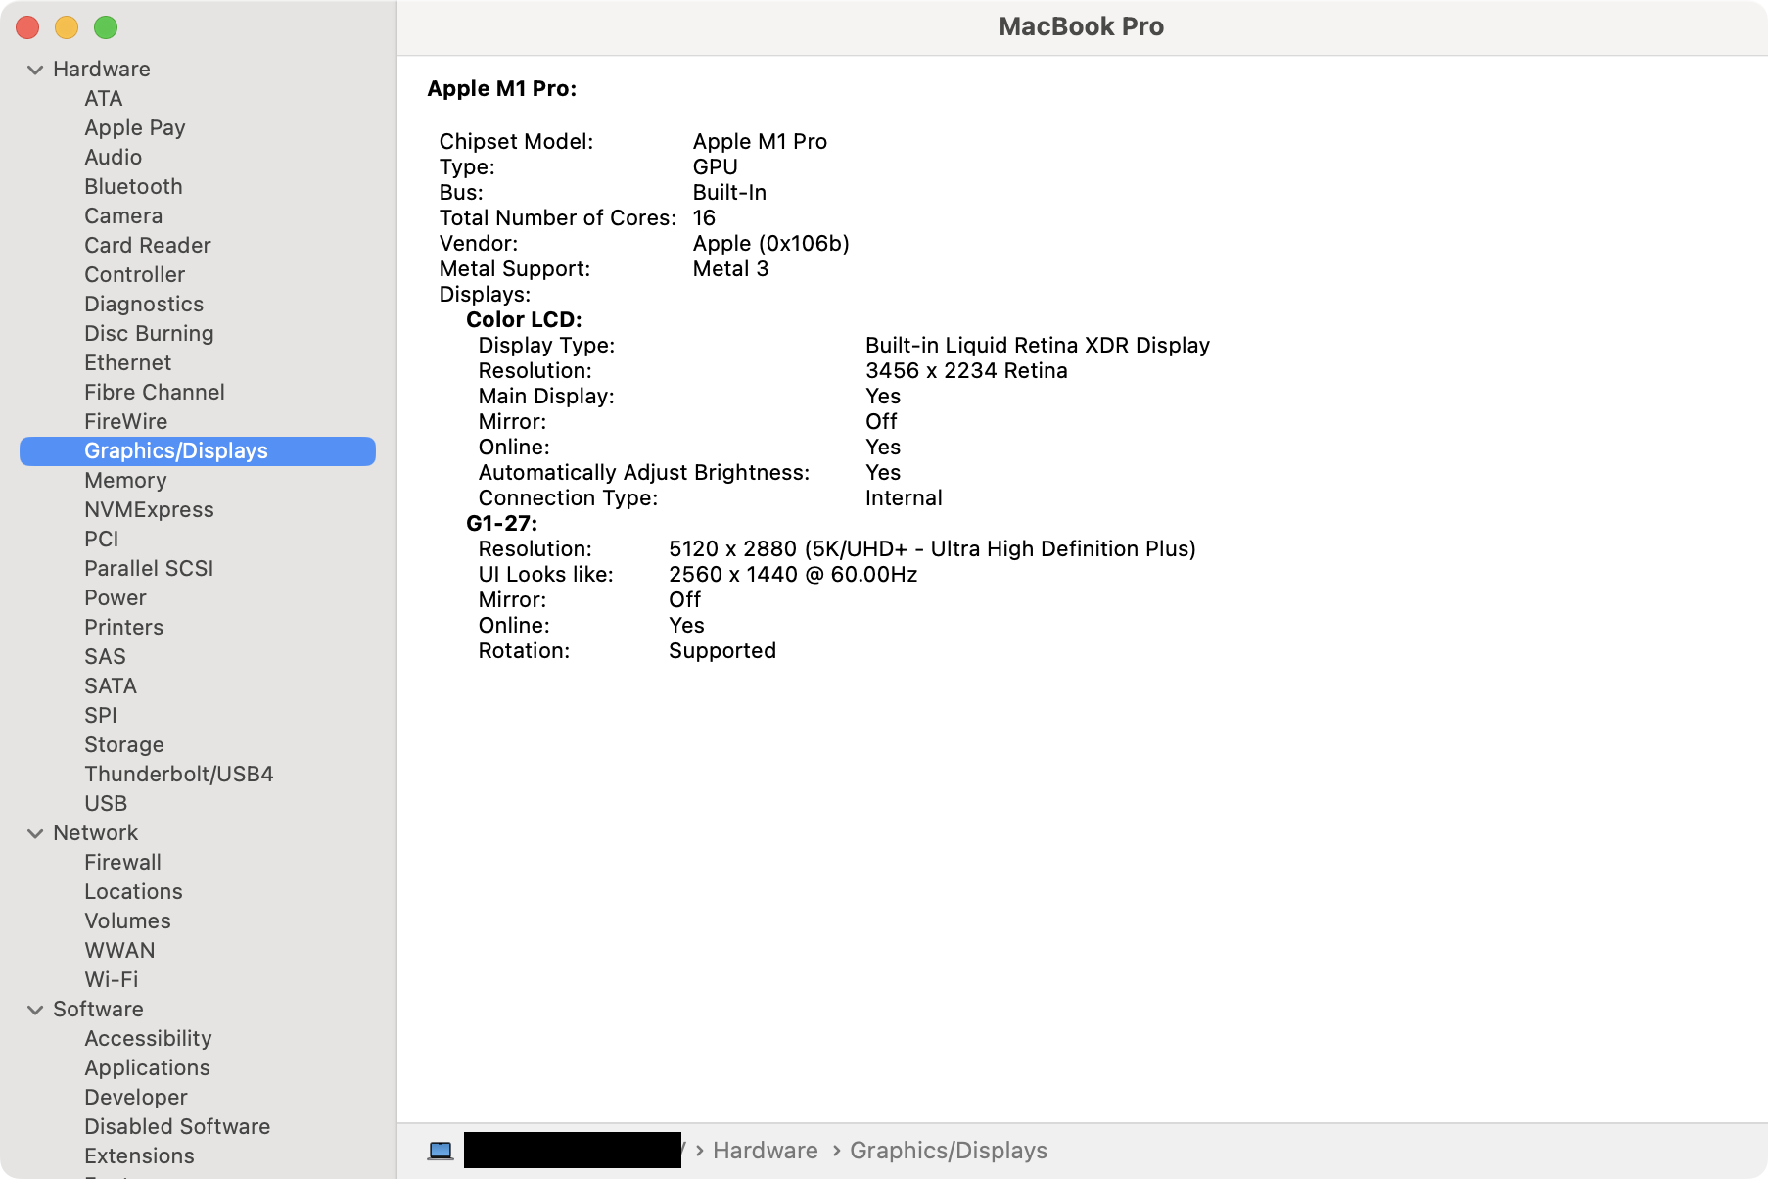Click the Rotation Supported value
Viewport: 1768px width, 1179px height.
pyautogui.click(x=722, y=651)
